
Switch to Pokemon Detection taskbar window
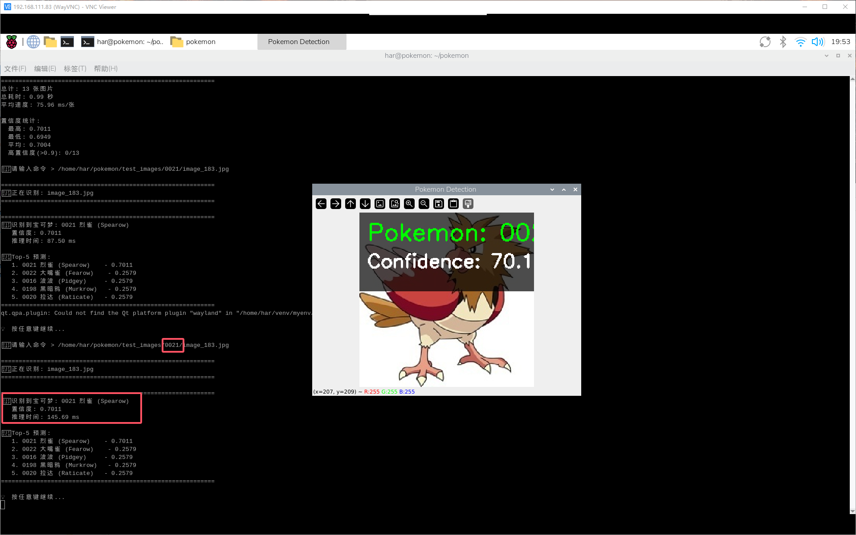tap(299, 42)
